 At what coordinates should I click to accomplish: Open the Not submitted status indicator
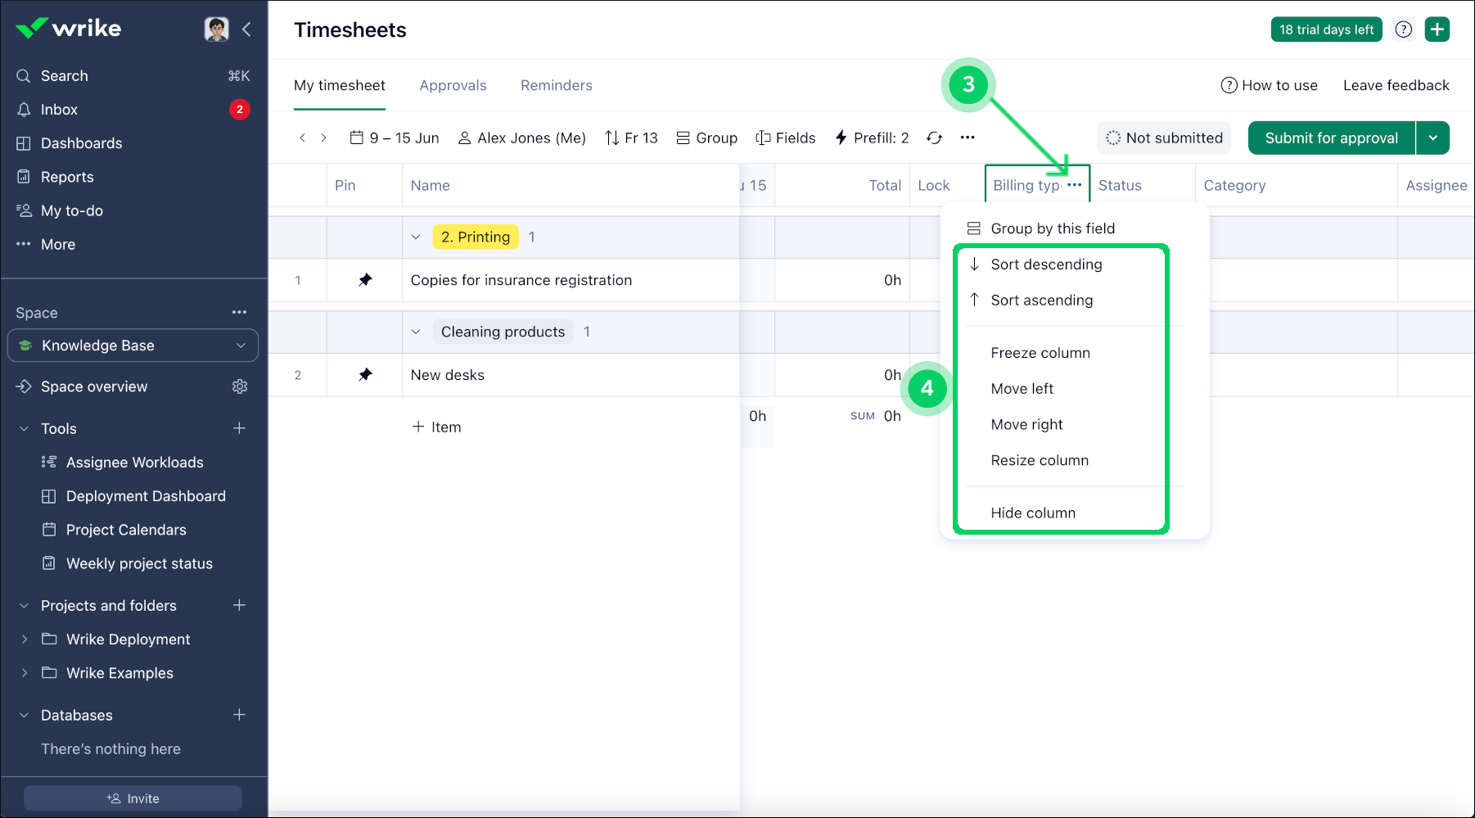1163,138
